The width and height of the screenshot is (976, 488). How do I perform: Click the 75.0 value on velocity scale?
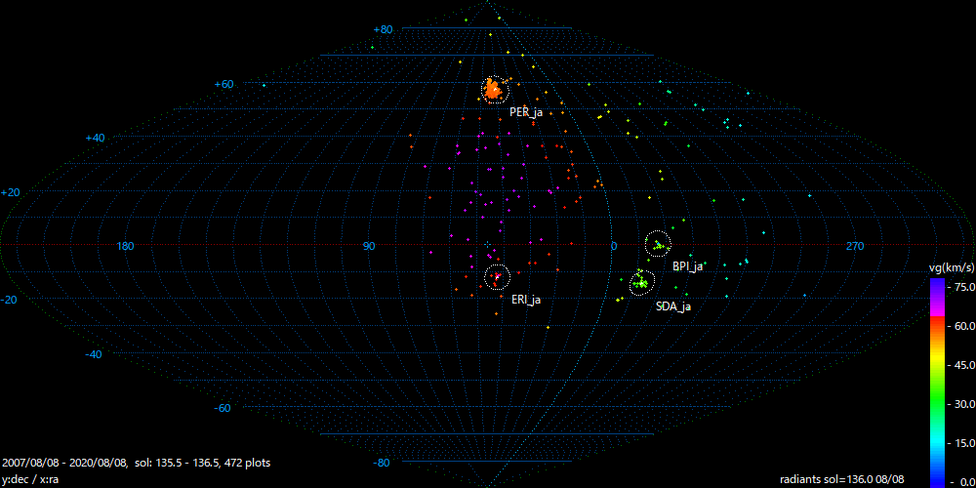pyautogui.click(x=962, y=286)
